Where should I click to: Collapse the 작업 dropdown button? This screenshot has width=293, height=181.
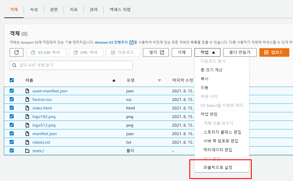pyautogui.click(x=207, y=52)
